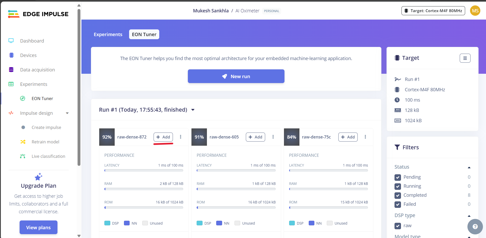Screen dimensions: 486x238
Task: Open the Run #1 selector dropdown
Action: tap(193, 110)
